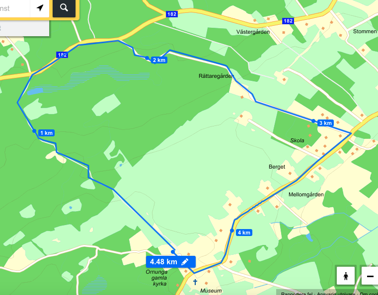This screenshot has height=295, width=378.
Task: Select the 1 km route marker
Action: pyautogui.click(x=46, y=133)
